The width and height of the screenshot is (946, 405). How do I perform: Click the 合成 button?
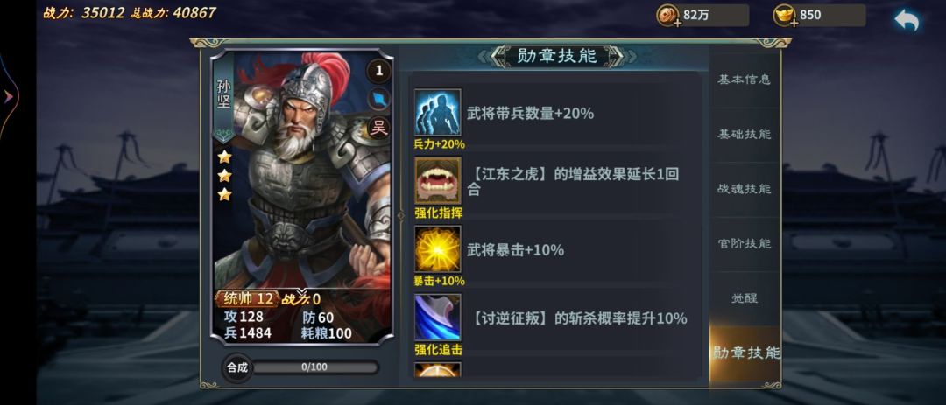[237, 367]
